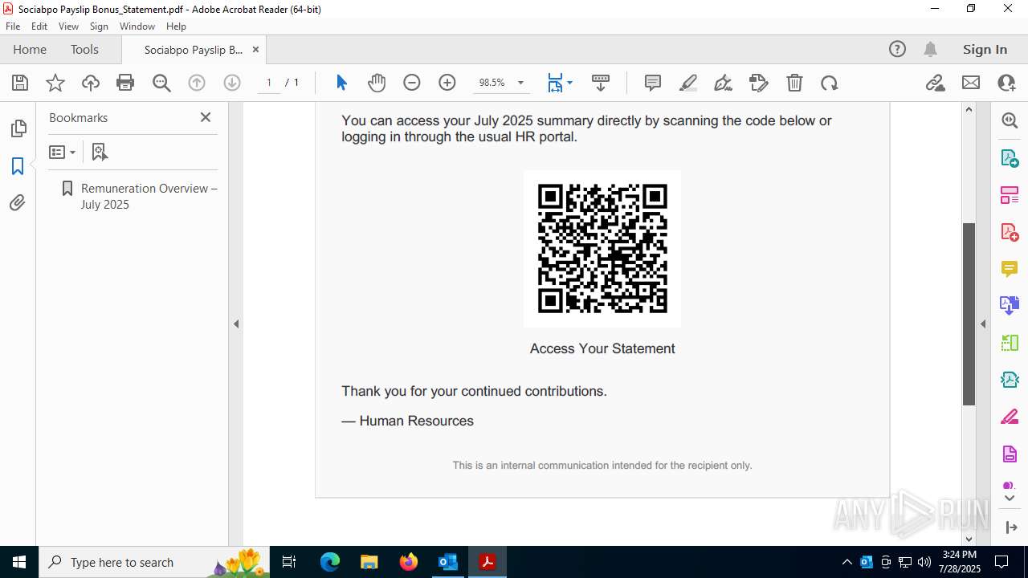
Task: Open the search tool in right pane
Action: coord(1010,120)
